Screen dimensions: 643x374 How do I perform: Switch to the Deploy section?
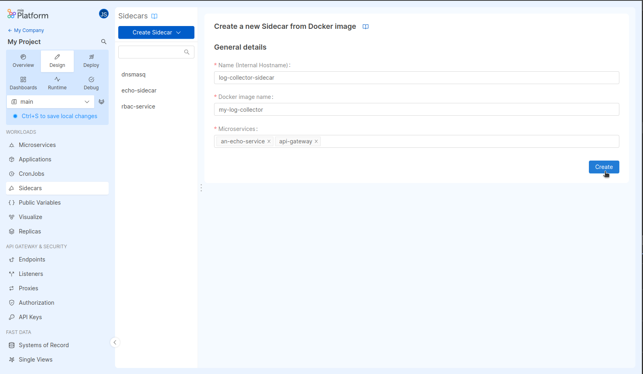91,61
